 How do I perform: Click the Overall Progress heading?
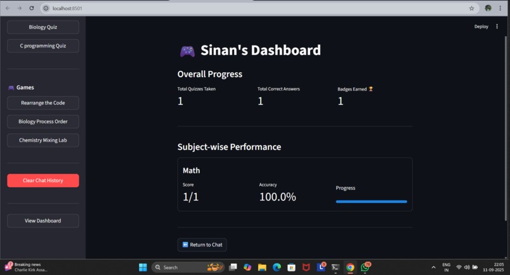click(210, 74)
